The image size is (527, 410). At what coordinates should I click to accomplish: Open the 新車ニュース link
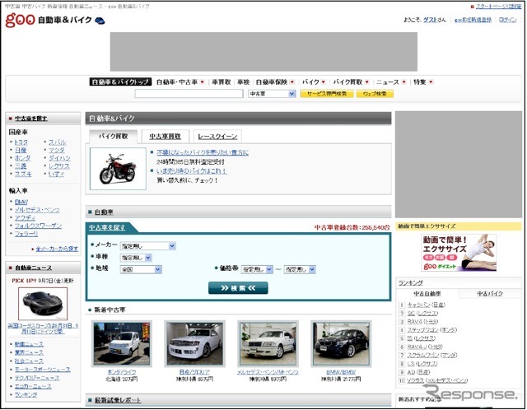29,344
